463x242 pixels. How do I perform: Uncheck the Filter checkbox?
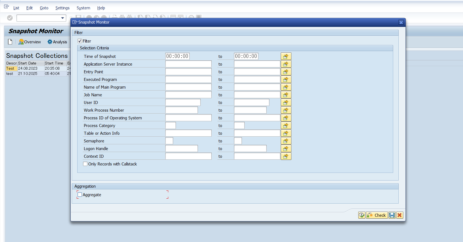click(80, 41)
